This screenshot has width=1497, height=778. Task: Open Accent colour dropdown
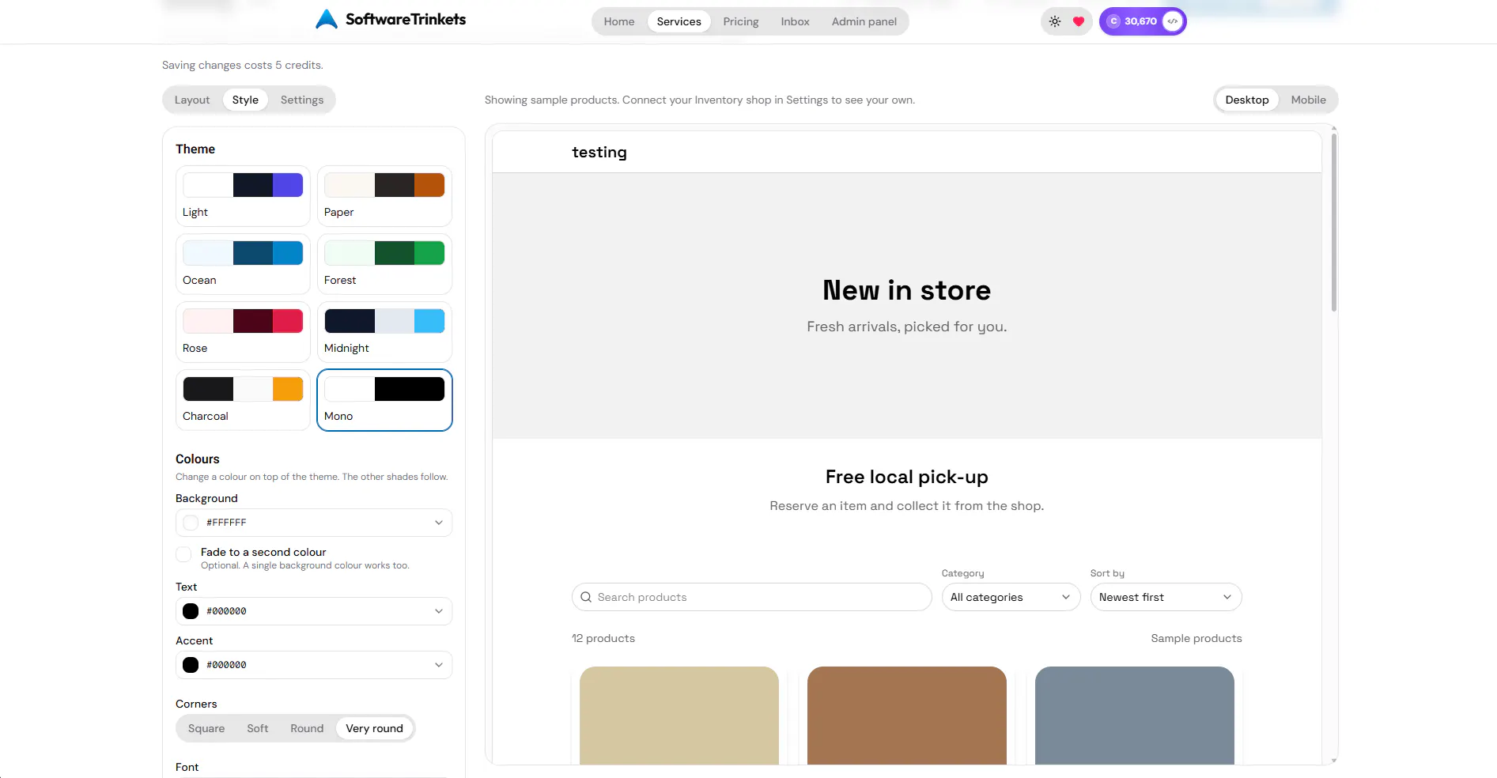coord(314,665)
